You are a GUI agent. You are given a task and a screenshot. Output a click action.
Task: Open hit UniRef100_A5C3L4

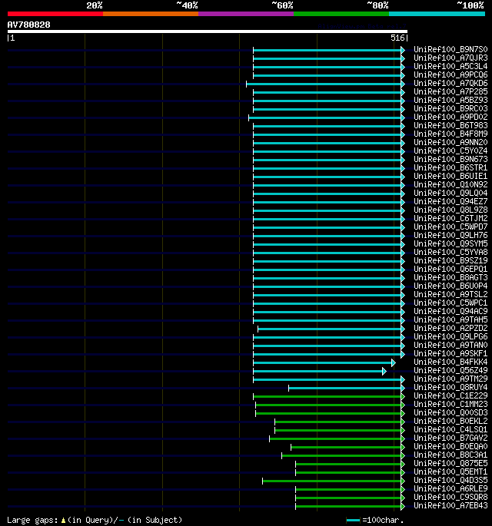(450, 66)
